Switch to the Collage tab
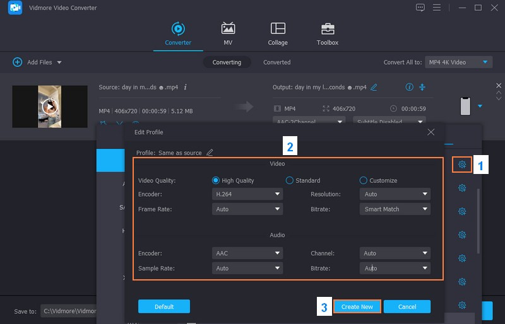 click(278, 29)
